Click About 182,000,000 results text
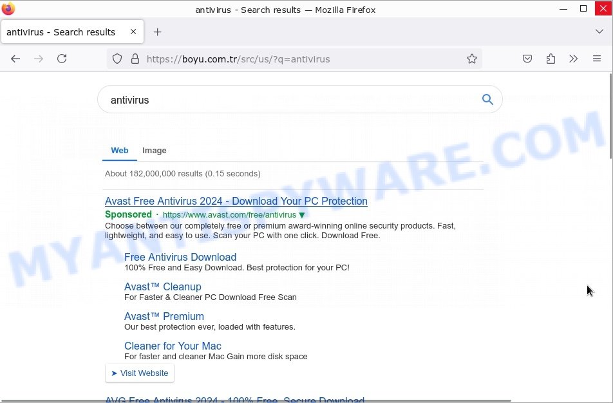Viewport: 613px width, 403px height. (183, 174)
